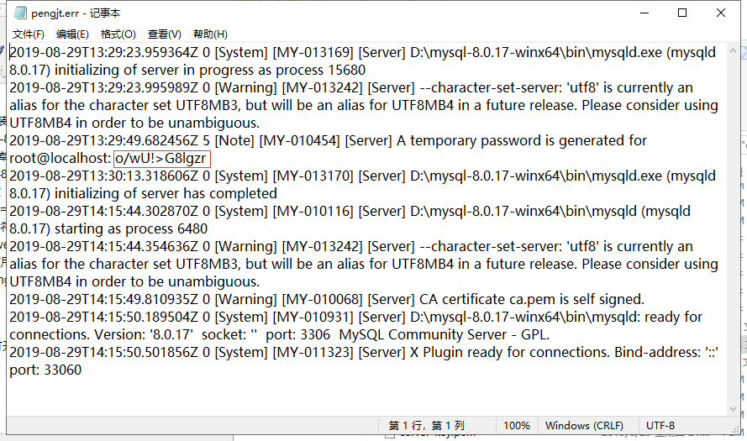Place cursor on 'port: 33060' text
The width and height of the screenshot is (747, 441).
(x=45, y=370)
